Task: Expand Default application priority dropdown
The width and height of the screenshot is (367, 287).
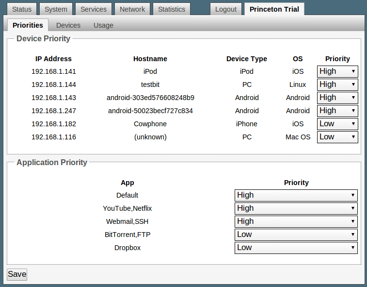Action: coord(296,195)
